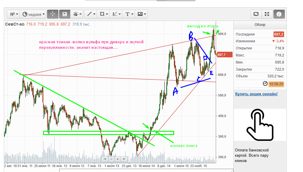Click the 'начало лонга' chart annotation
The height and width of the screenshot is (172, 303).
pyautogui.click(x=184, y=146)
